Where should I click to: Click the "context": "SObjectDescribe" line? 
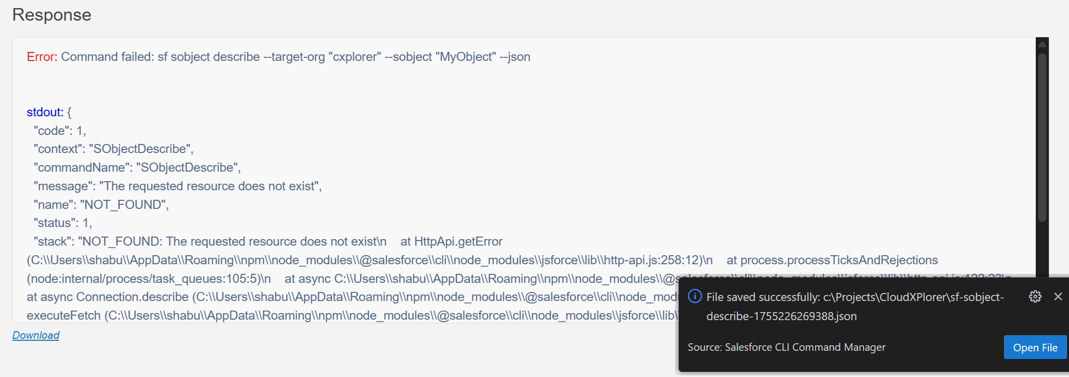[x=113, y=149]
